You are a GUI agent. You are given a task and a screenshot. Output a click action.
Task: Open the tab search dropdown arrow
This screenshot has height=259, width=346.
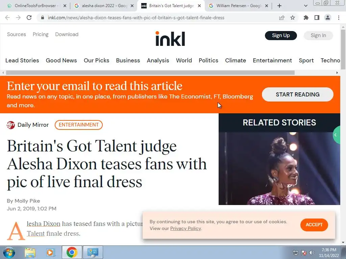305,6
